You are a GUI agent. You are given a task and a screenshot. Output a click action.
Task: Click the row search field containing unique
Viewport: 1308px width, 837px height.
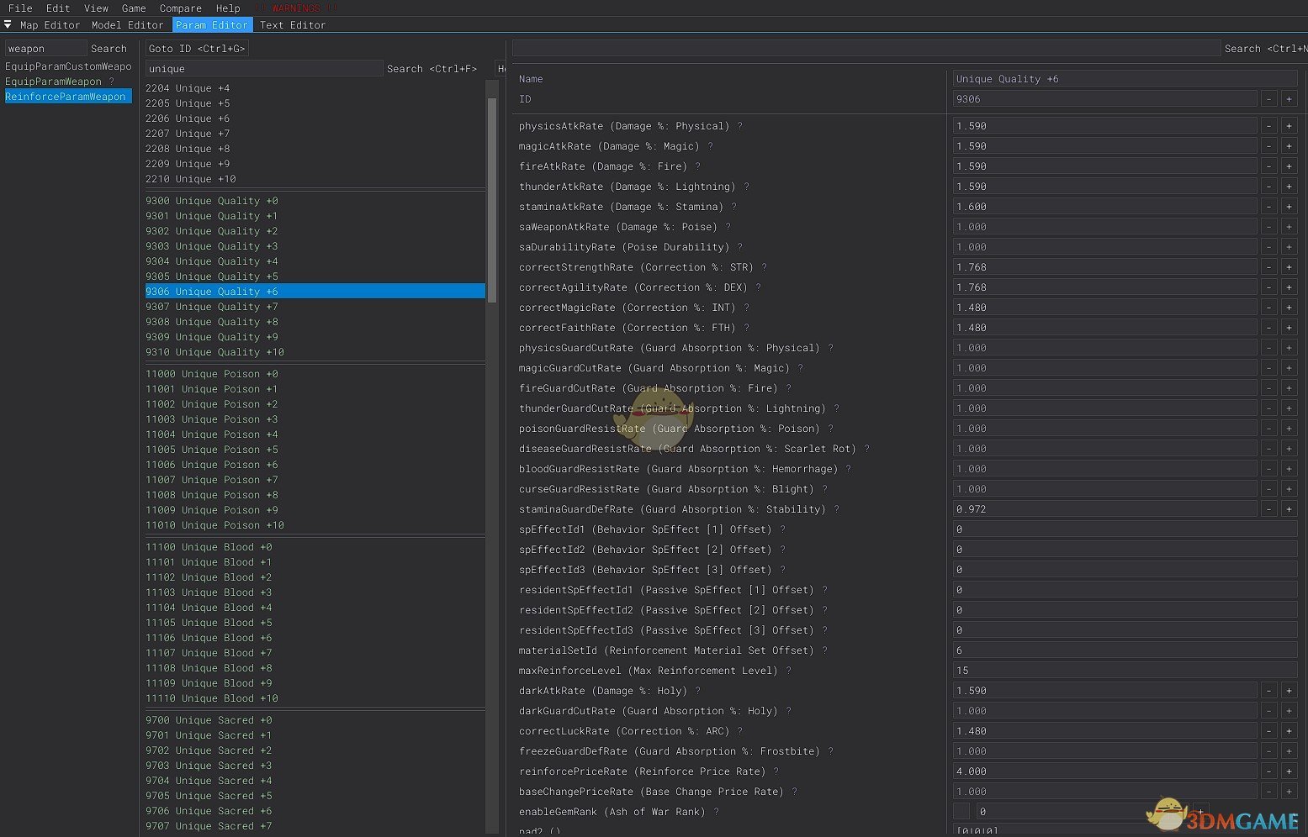click(x=264, y=69)
